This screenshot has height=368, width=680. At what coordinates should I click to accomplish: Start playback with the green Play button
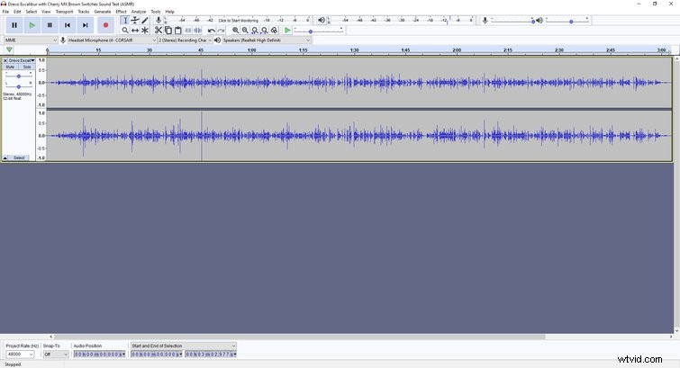pyautogui.click(x=32, y=25)
